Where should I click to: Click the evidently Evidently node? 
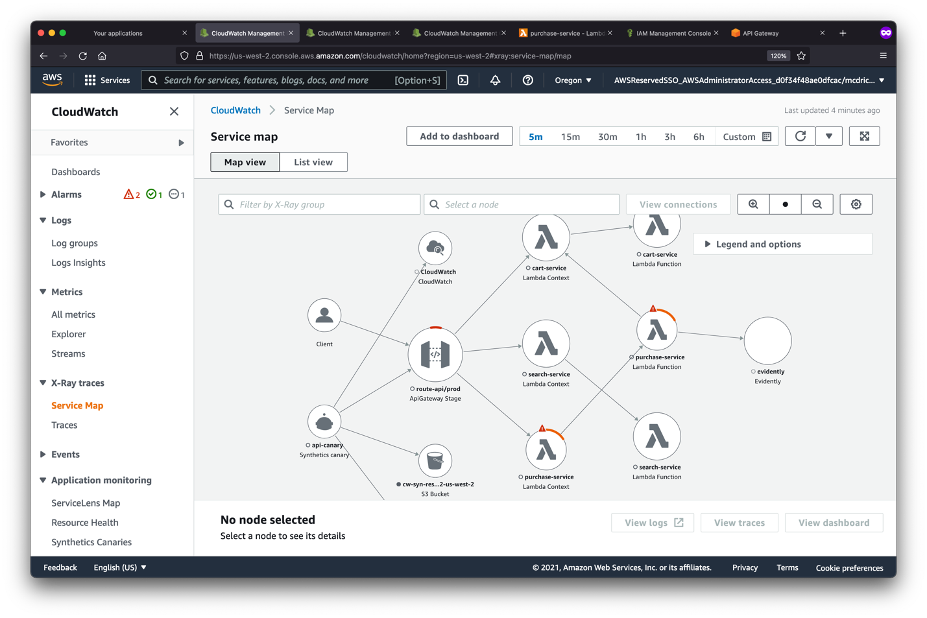pos(767,340)
